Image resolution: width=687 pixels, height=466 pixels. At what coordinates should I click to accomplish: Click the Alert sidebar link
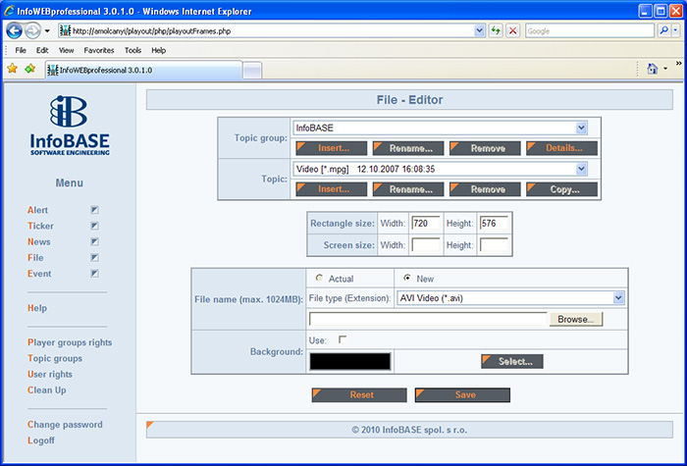[x=37, y=210]
